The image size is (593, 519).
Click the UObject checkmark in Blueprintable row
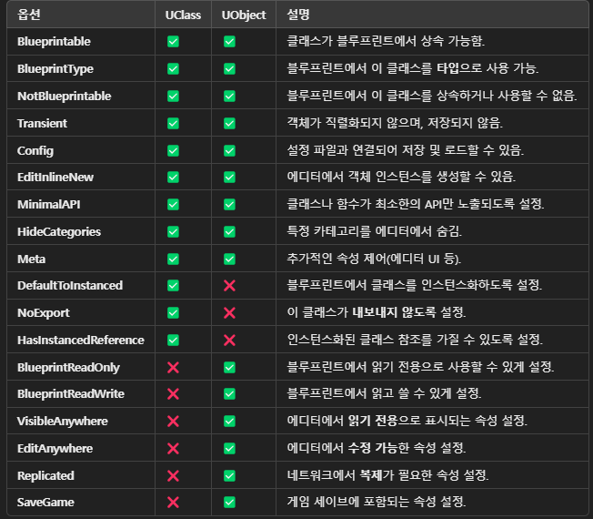[229, 41]
